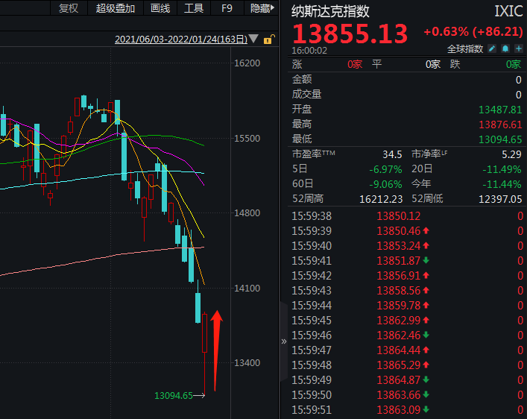Toggle the lock icon beside date range
Screen dimensions: 527x419
[269, 40]
